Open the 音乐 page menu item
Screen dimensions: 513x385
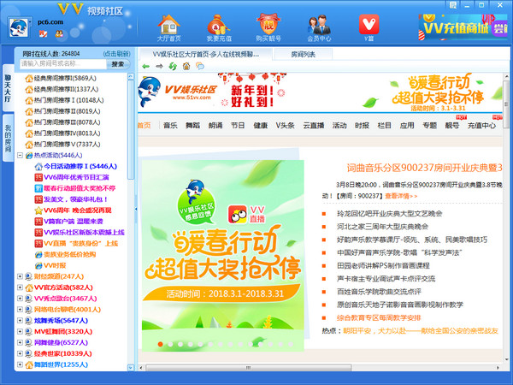[170, 126]
